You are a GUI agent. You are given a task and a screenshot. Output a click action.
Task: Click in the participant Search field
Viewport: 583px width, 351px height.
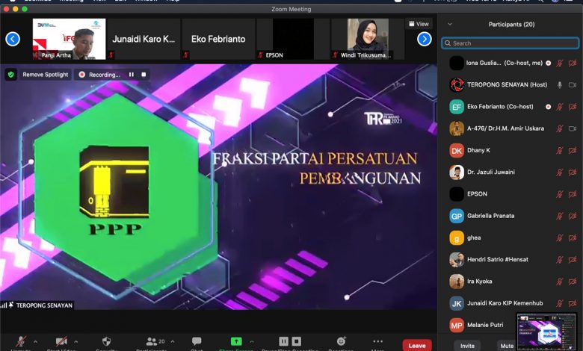point(510,43)
